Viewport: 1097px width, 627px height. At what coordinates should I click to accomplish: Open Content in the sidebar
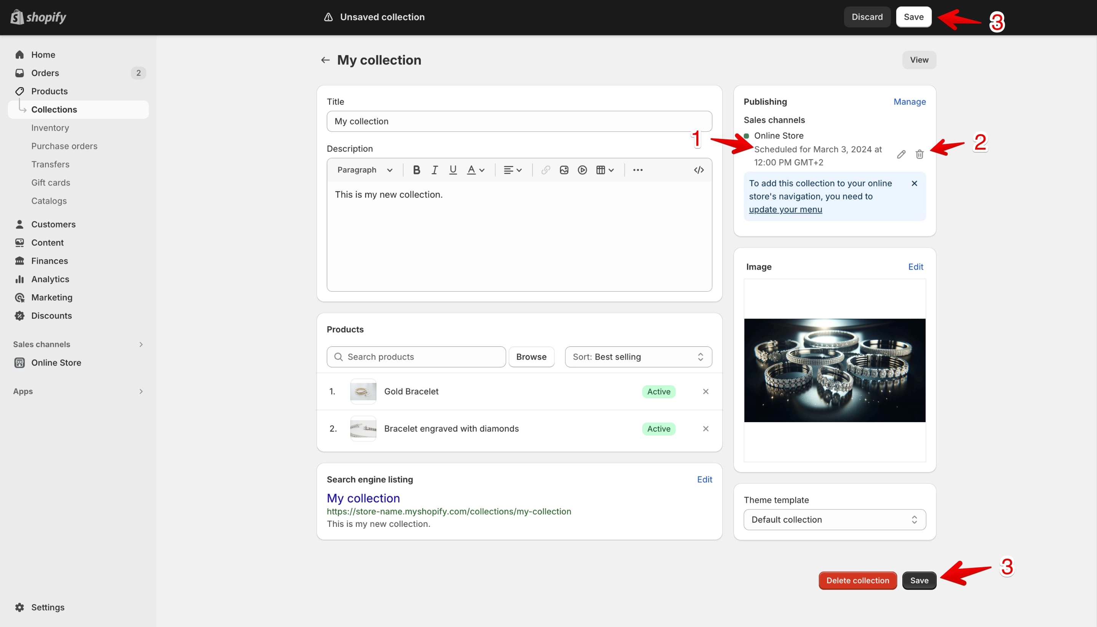[78, 243]
